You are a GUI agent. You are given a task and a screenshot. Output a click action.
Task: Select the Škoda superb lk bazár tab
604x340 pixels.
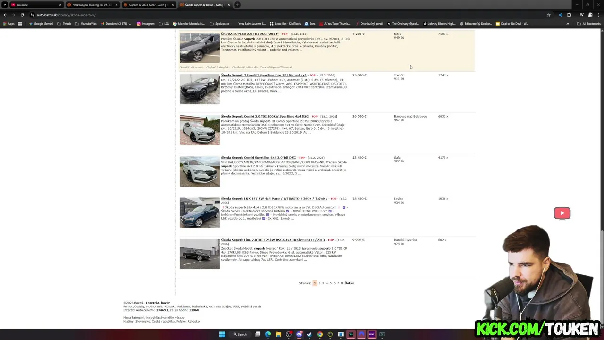pos(204,5)
